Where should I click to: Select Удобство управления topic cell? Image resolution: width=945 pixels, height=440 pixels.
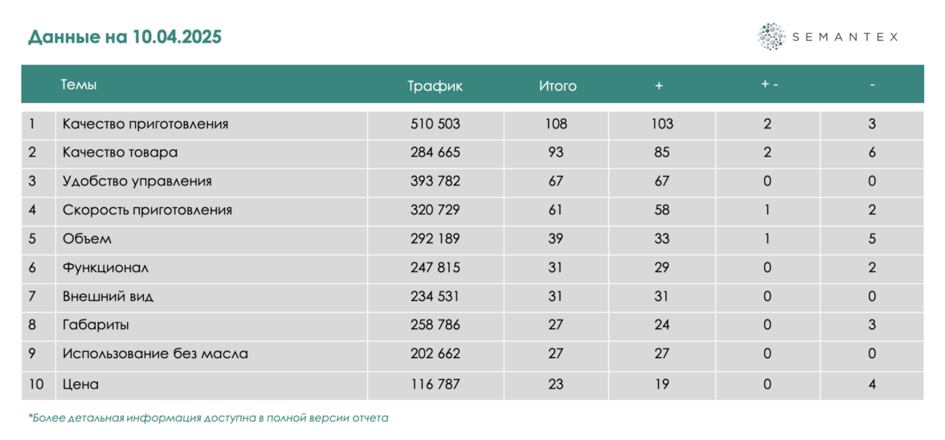(x=137, y=181)
